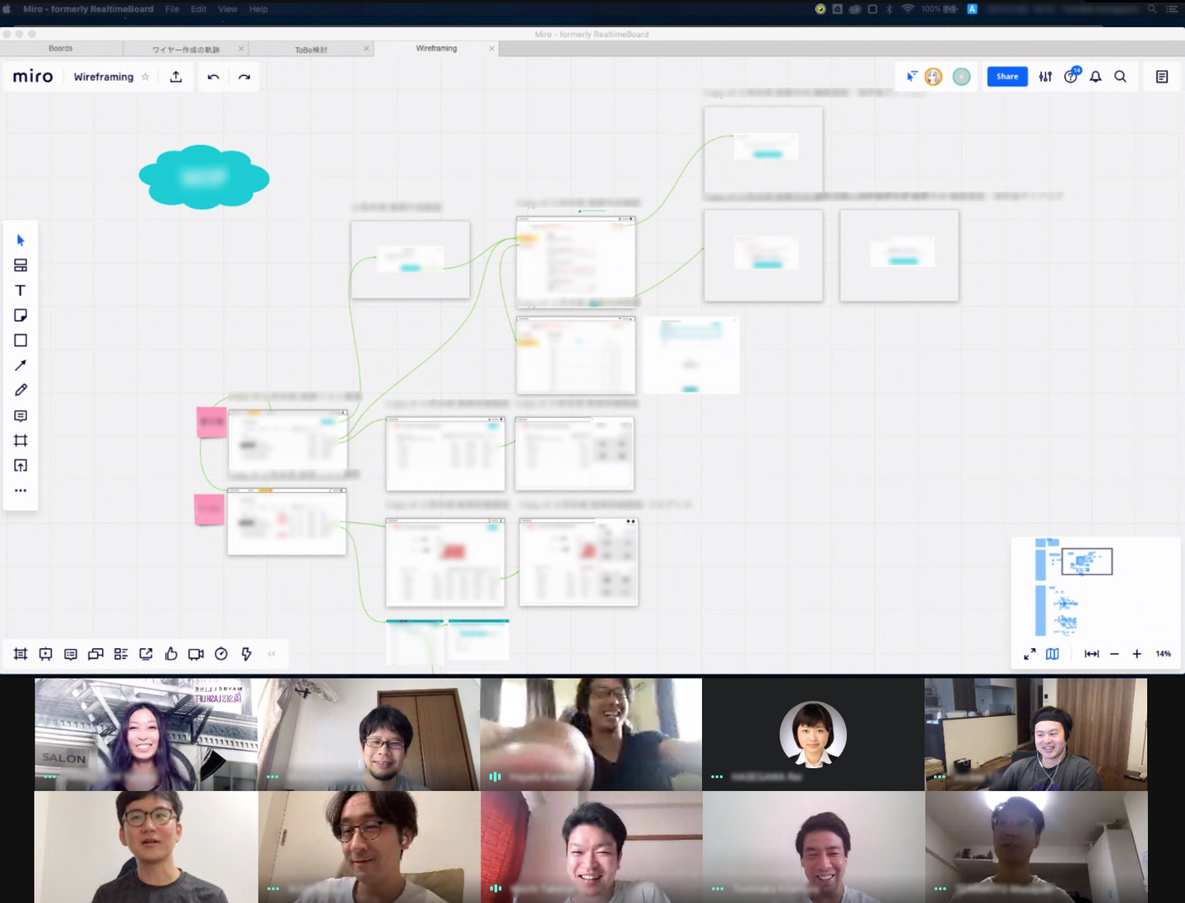
Task: Switch to the ToBe検討 tab
Action: [x=311, y=49]
